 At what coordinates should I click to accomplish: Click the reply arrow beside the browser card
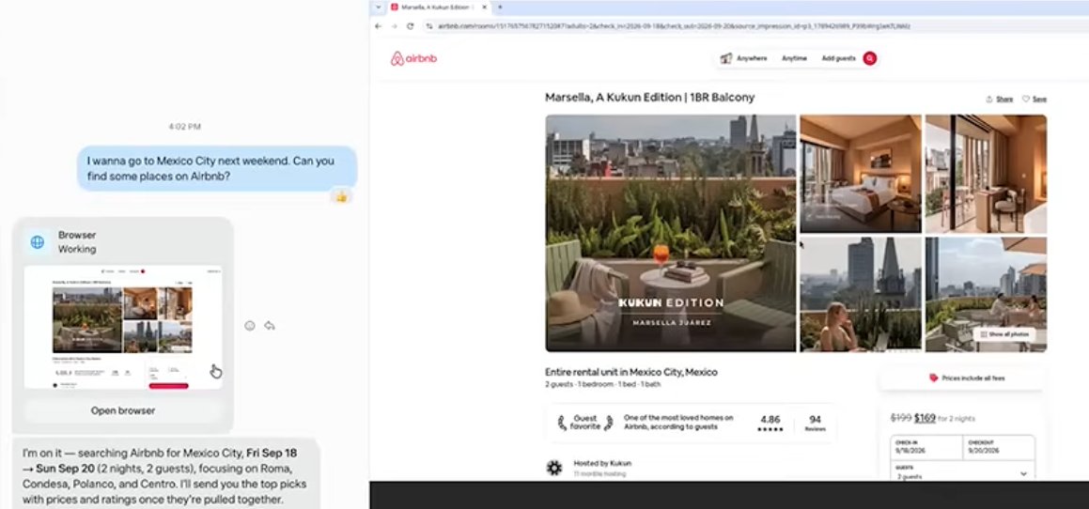[x=270, y=326]
